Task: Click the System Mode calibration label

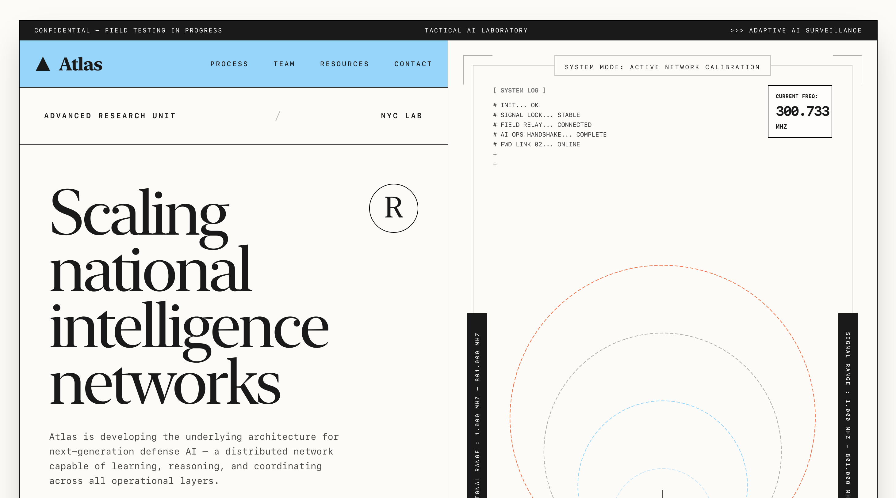Action: coord(662,67)
